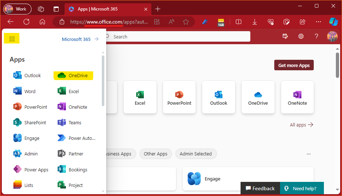Viewport: 342px width, 196px height.
Task: Open the All apps link
Action: (301, 125)
